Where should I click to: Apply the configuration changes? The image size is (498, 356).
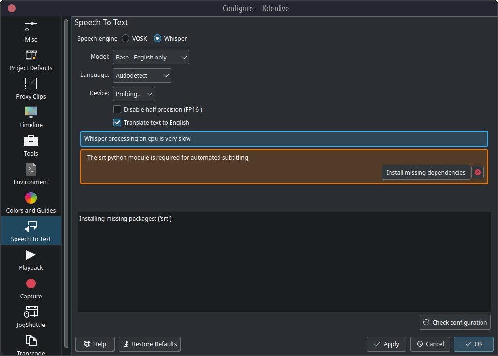point(386,344)
